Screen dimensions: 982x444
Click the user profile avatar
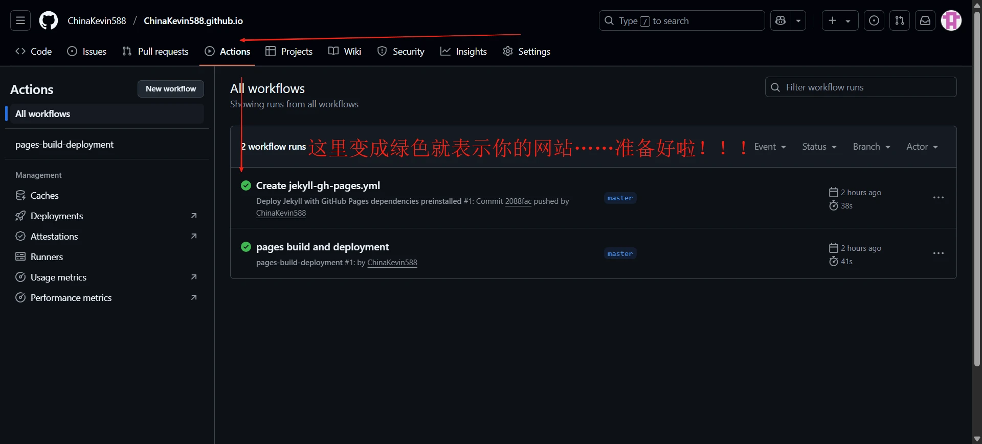pos(951,20)
